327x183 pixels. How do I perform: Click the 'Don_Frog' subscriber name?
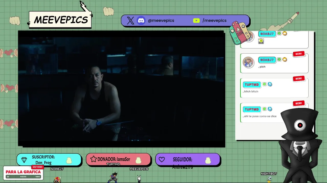coord(43,163)
